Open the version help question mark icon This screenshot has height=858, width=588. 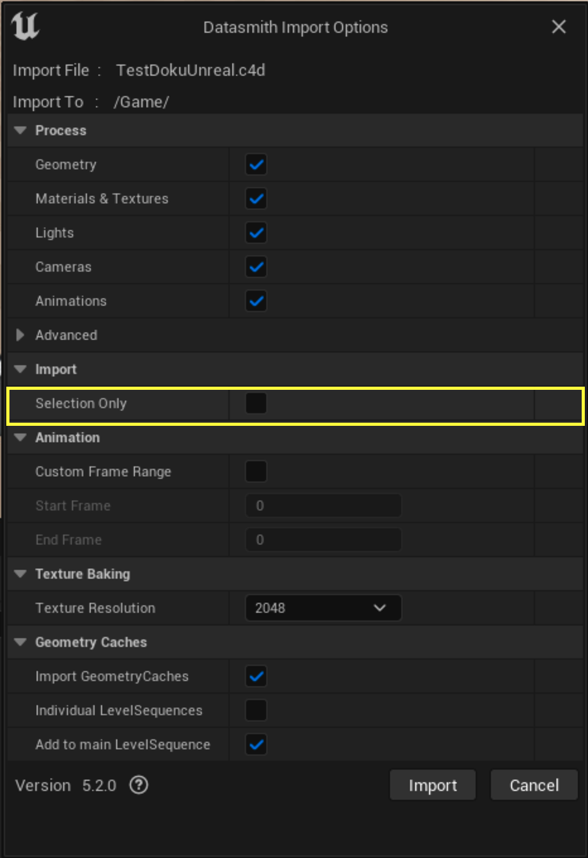tap(138, 785)
